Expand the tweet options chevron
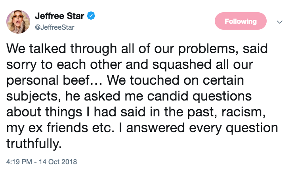The width and height of the screenshot is (294, 169). pos(280,22)
